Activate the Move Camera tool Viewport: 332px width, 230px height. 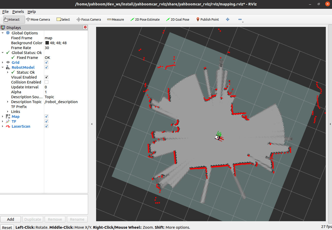pos(38,19)
